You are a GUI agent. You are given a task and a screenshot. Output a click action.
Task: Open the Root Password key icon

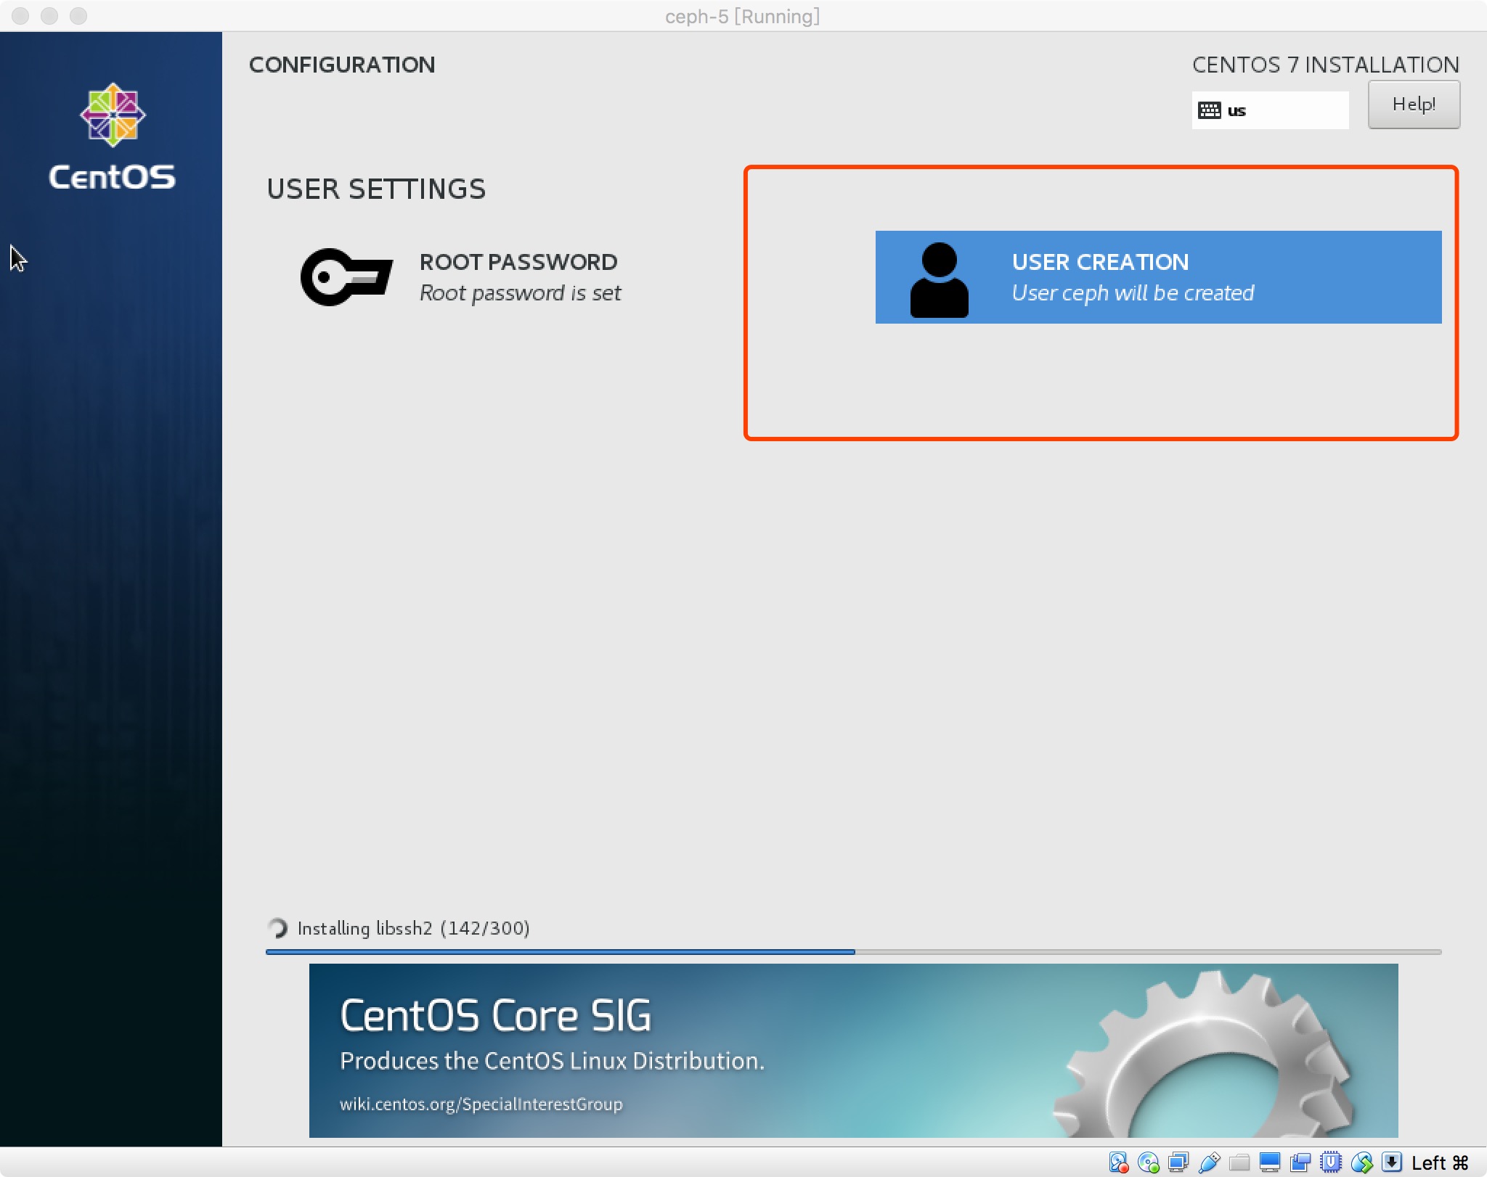point(347,277)
